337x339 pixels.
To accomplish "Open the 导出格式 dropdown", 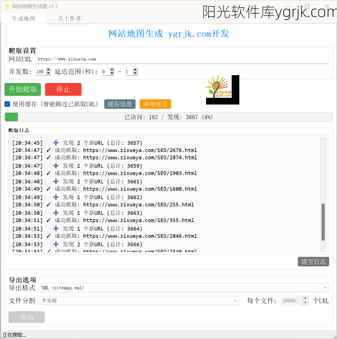I will (x=184, y=288).
